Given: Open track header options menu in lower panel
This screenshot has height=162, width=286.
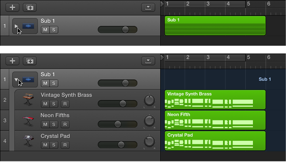Looking at the screenshot, I should (x=148, y=61).
